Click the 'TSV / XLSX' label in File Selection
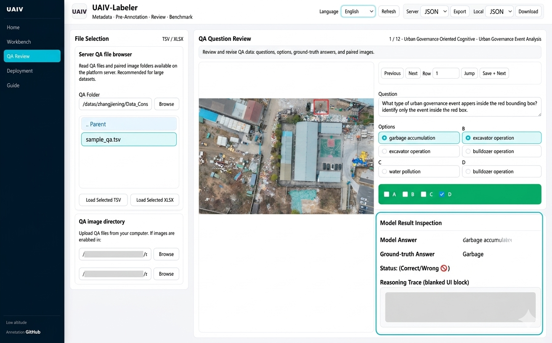Image resolution: width=552 pixels, height=343 pixels. 172,39
